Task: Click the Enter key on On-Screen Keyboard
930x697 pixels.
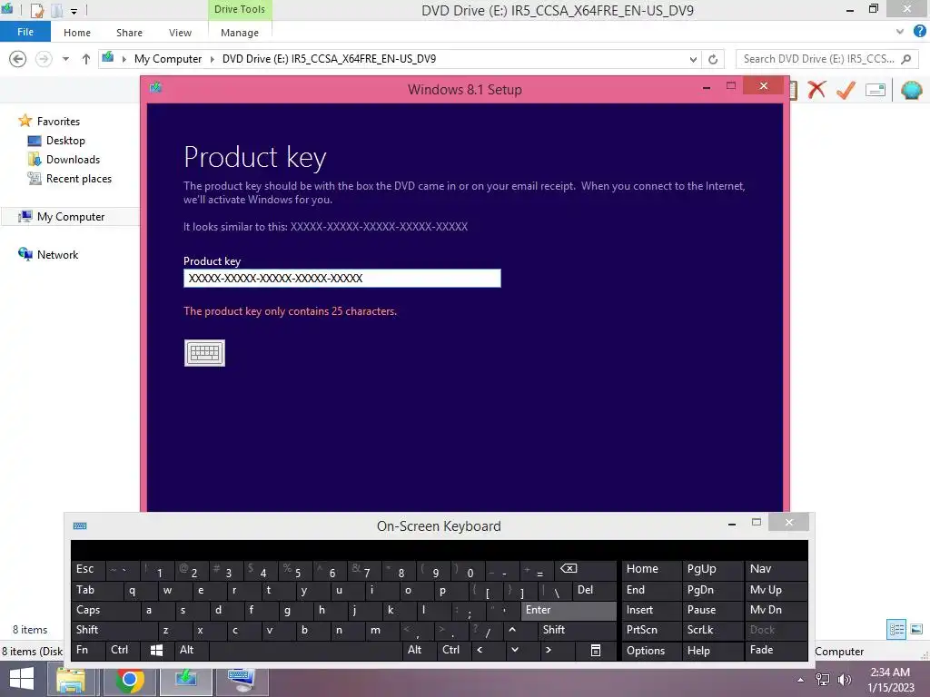Action: click(569, 610)
